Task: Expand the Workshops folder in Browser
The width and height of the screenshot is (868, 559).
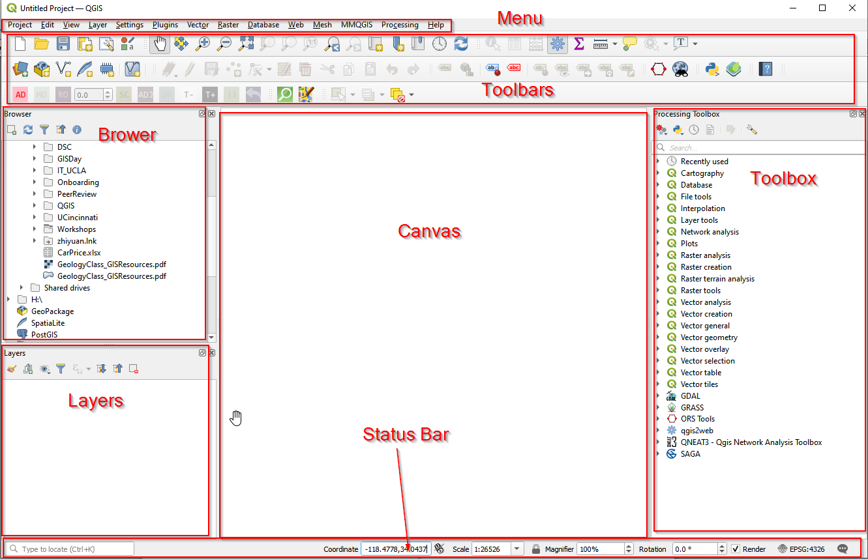Action: (35, 229)
